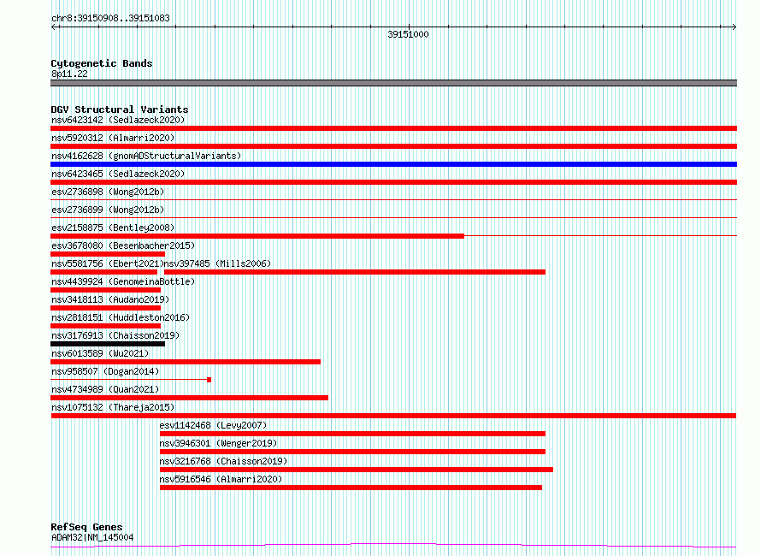Open the esv3678080 (Besenbacher2015) variant label
This screenshot has height=556, width=761.
pyautogui.click(x=123, y=245)
